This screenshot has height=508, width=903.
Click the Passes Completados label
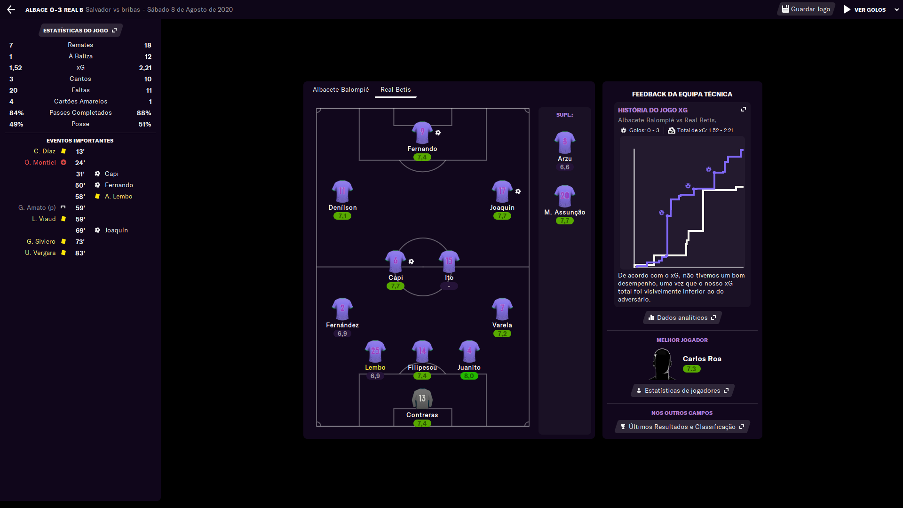(x=80, y=113)
